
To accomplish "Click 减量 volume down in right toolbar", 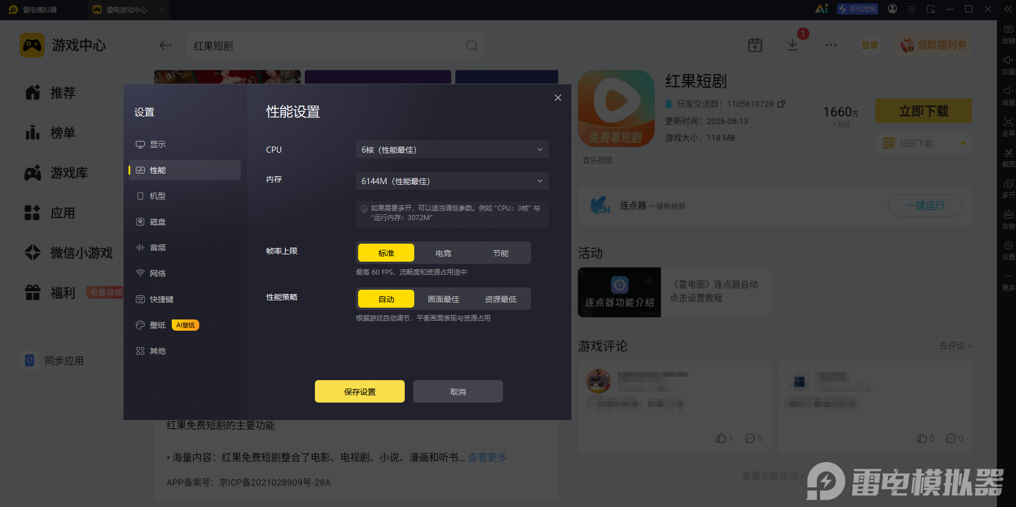I will [x=1008, y=96].
